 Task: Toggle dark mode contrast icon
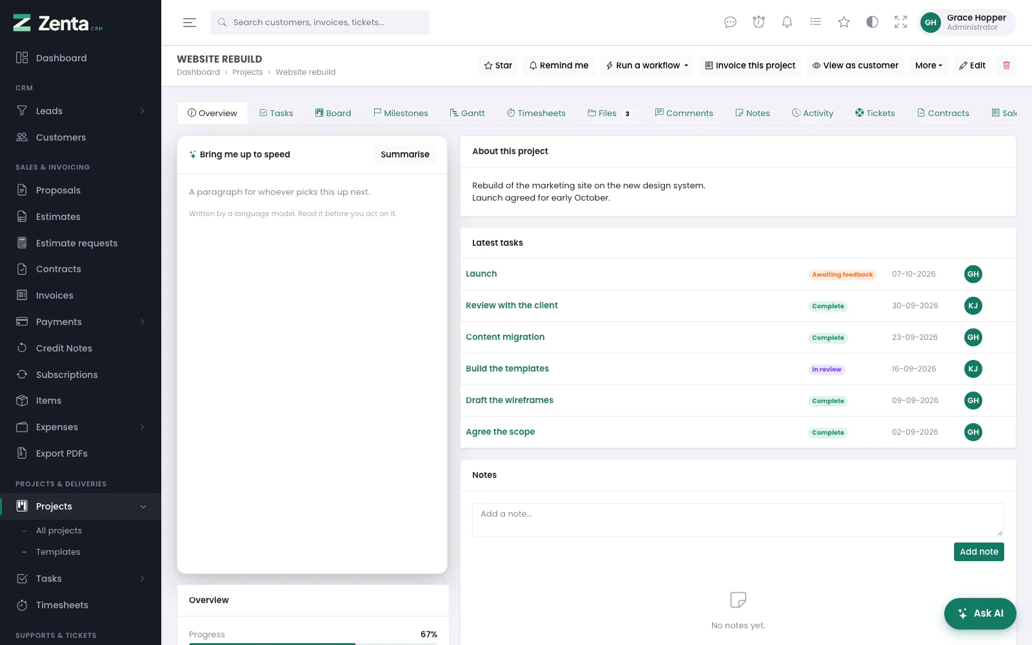(872, 23)
